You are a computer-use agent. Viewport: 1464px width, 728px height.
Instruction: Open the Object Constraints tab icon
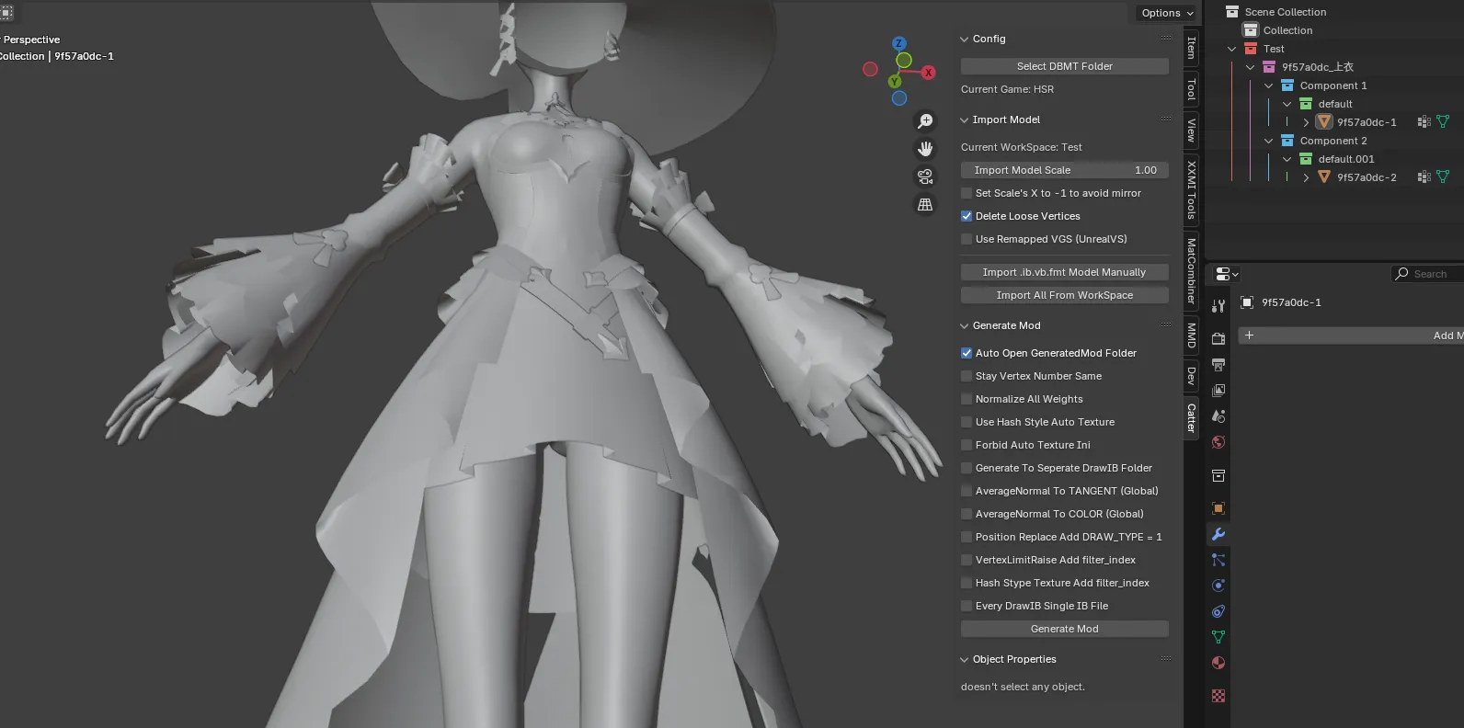point(1218,611)
